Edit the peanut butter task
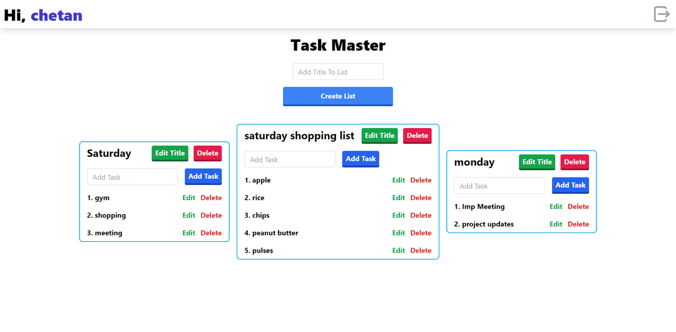The image size is (676, 332). point(398,233)
